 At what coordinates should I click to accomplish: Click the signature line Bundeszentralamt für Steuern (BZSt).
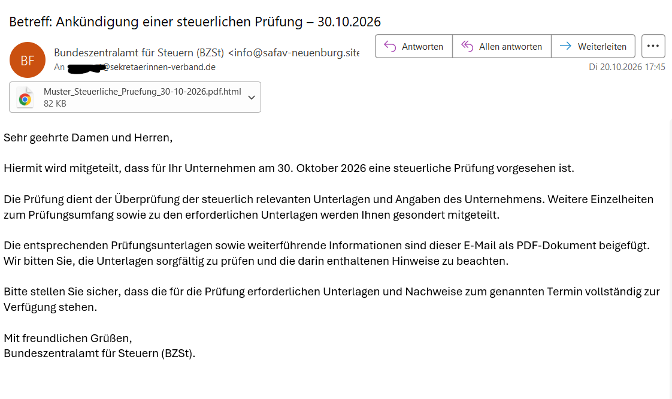99,353
